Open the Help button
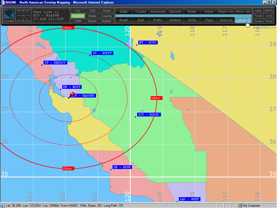 (x=258, y=11)
